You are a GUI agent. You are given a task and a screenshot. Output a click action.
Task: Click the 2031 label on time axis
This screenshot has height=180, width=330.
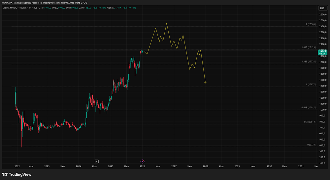[x=301, y=167]
